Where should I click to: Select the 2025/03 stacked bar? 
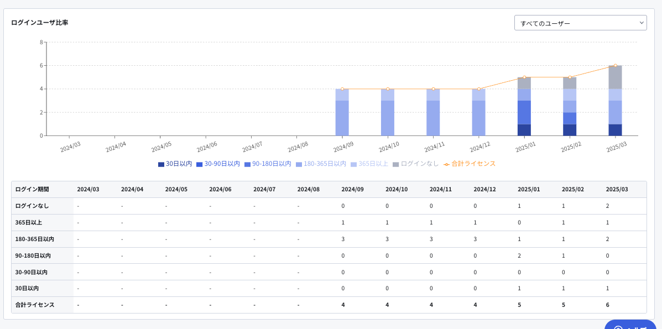click(615, 101)
